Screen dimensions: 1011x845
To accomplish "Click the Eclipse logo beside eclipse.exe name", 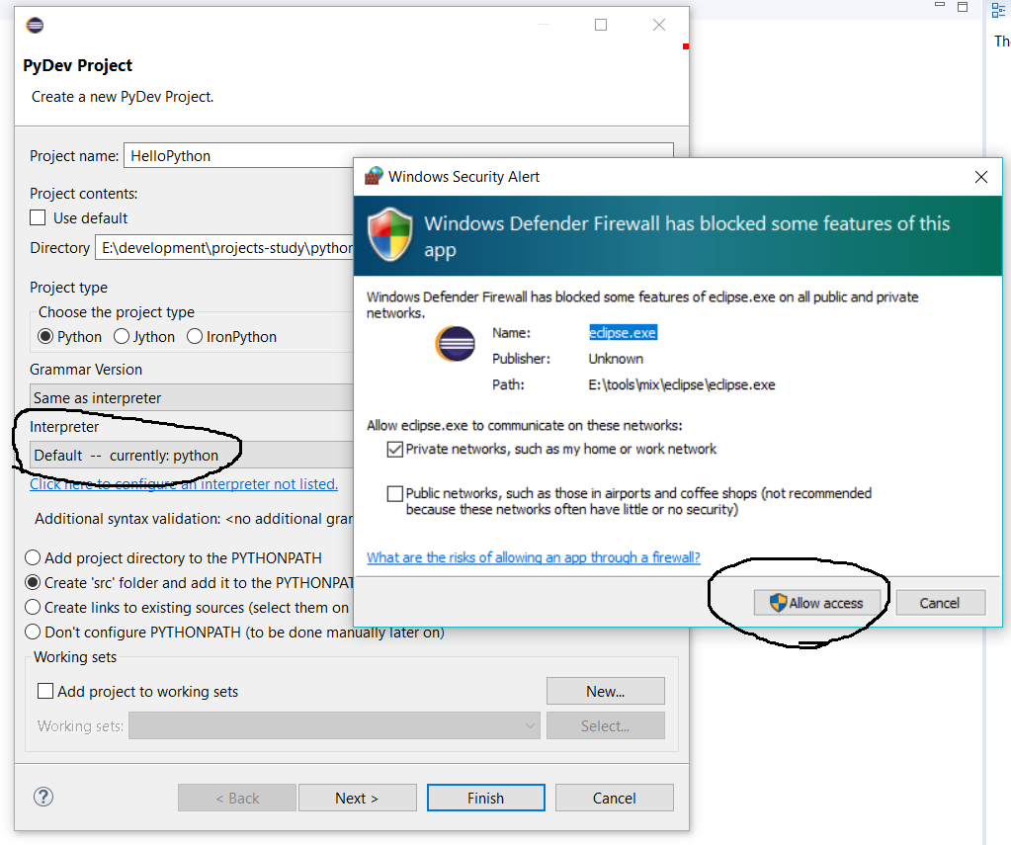I will coord(456,344).
